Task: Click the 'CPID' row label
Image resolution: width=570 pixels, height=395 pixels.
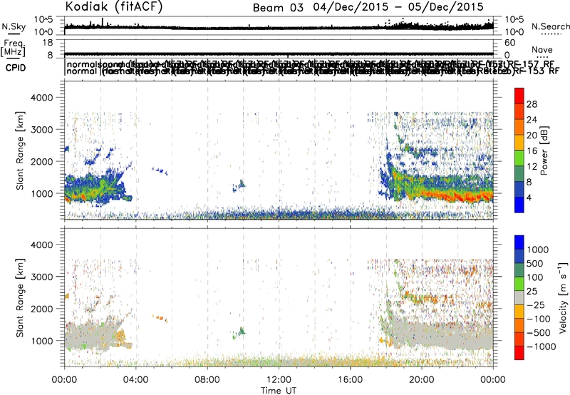Action: tap(16, 68)
